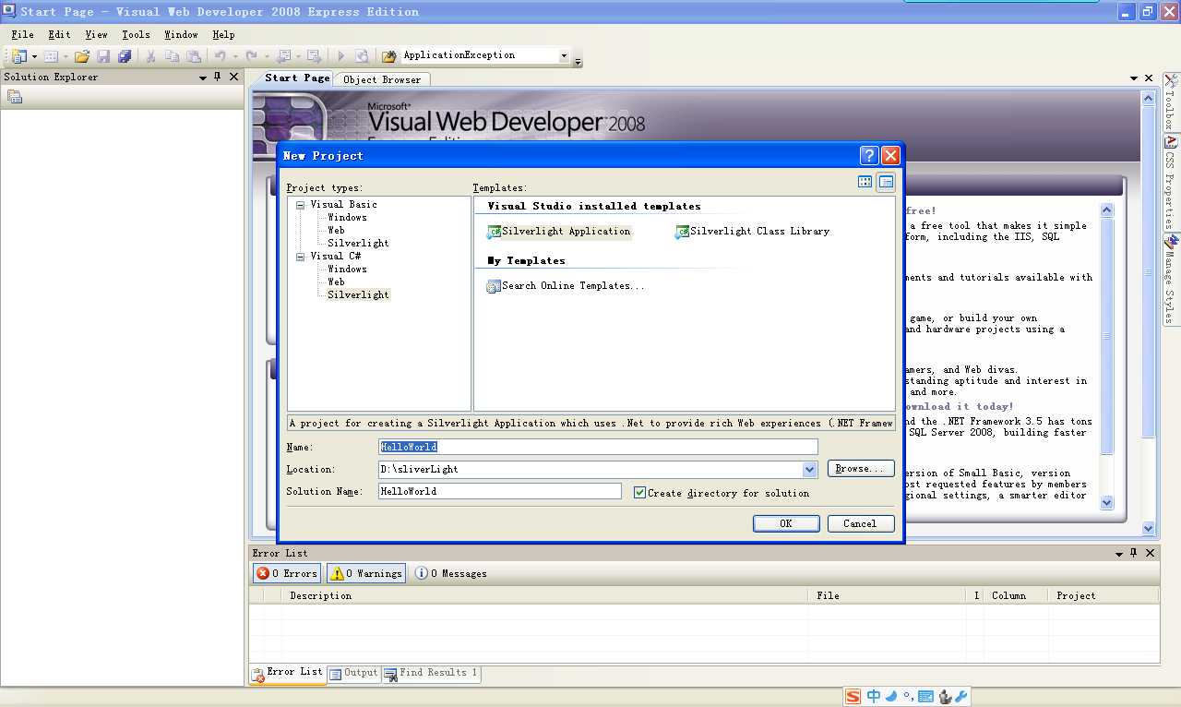Switch to the Find Results 1 tab
Image resolution: width=1181 pixels, height=707 pixels.
click(431, 673)
